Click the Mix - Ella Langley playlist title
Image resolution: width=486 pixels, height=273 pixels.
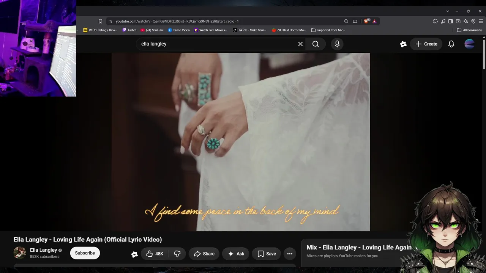pyautogui.click(x=359, y=247)
